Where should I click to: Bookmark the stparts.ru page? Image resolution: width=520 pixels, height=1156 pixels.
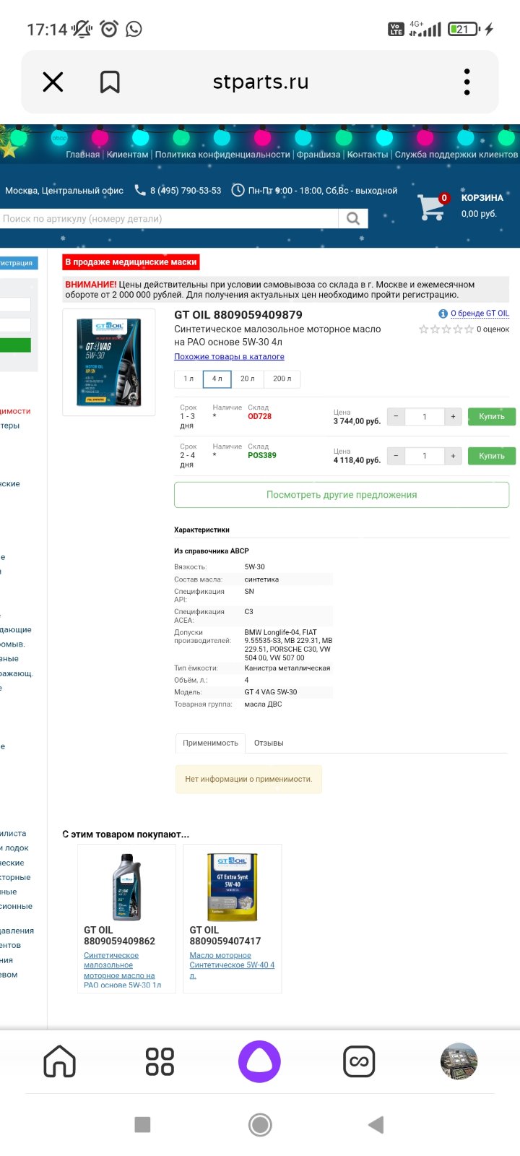click(110, 82)
